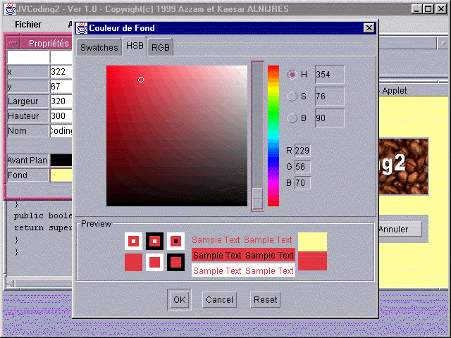Click the horizontal scrollbar left arrow in the code pane

tap(11, 283)
